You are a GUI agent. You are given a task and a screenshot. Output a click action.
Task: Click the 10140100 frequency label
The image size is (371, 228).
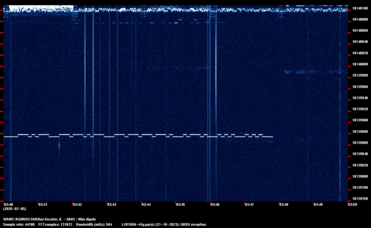pyautogui.click(x=360, y=8)
